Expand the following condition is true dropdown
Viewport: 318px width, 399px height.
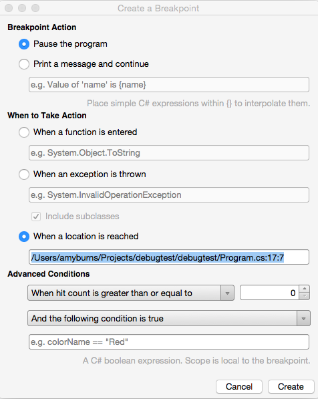[x=169, y=318]
